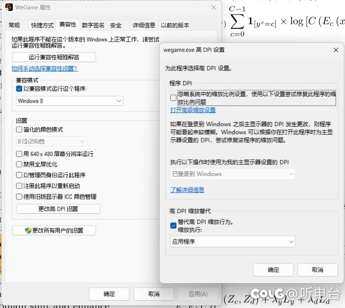
Task: Switch to the 快捷方式 tab
Action: click(42, 25)
